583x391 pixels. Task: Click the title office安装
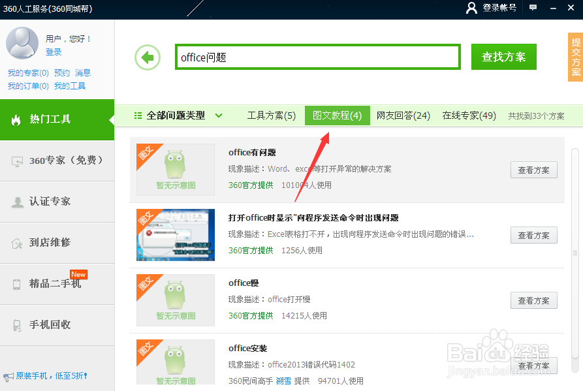coord(248,349)
